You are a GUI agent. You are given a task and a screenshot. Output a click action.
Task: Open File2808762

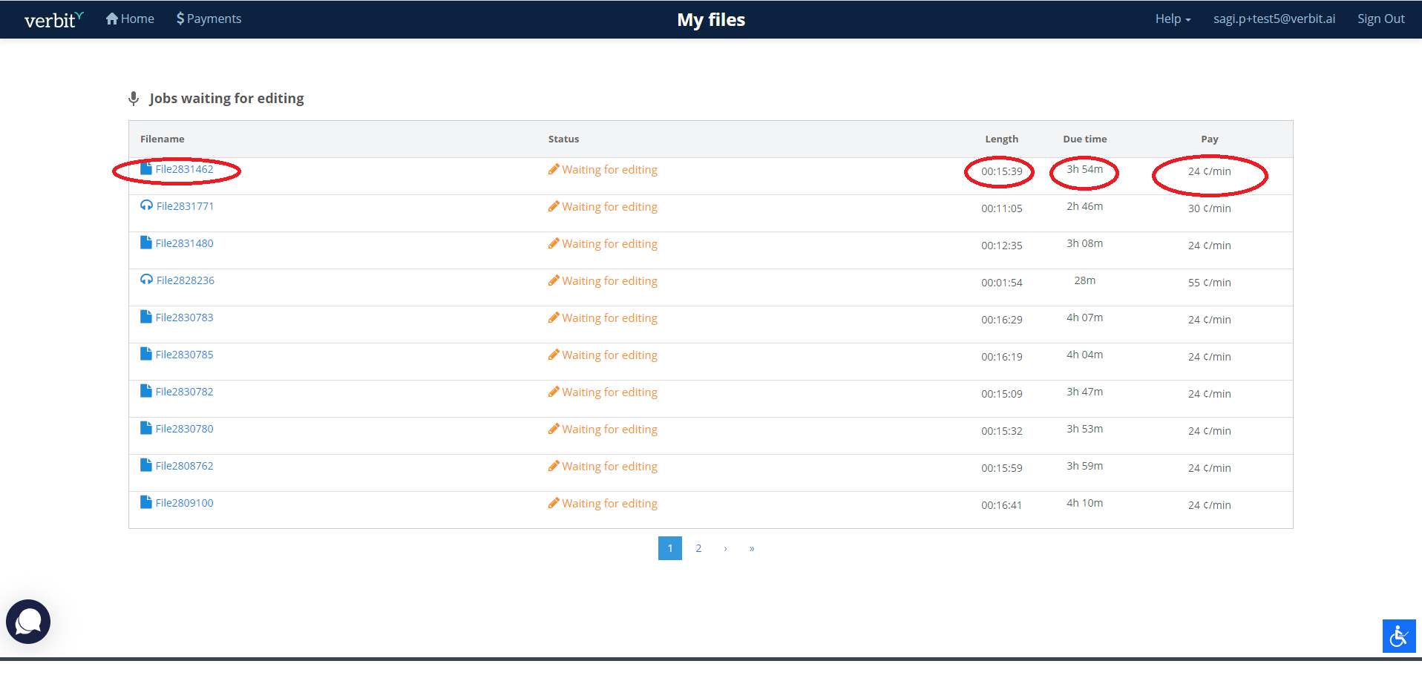[184, 465]
